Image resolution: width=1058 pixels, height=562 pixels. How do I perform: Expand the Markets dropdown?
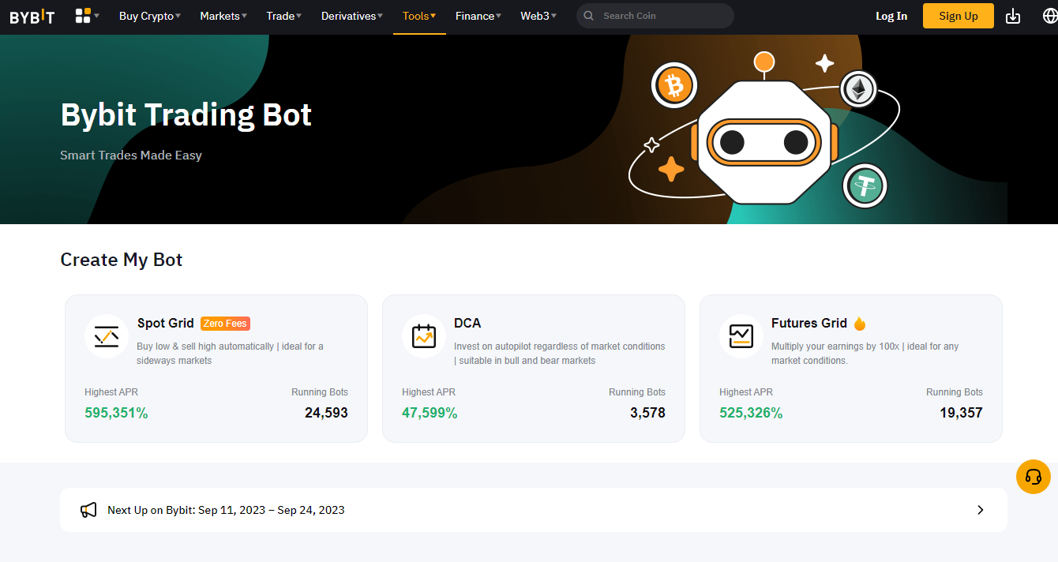(223, 16)
